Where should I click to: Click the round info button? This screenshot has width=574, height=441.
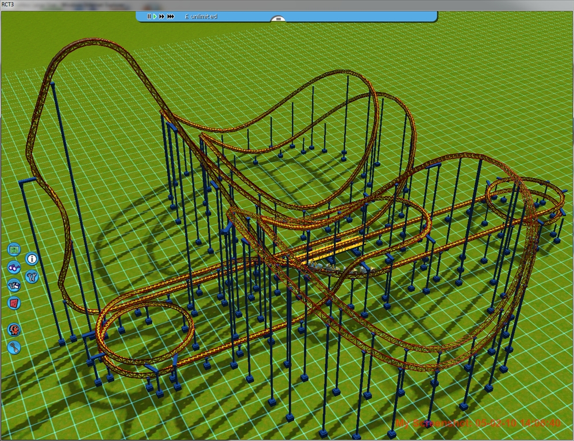pyautogui.click(x=32, y=259)
